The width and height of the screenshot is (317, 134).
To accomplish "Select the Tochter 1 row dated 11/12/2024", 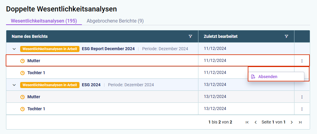I will pos(158,73).
